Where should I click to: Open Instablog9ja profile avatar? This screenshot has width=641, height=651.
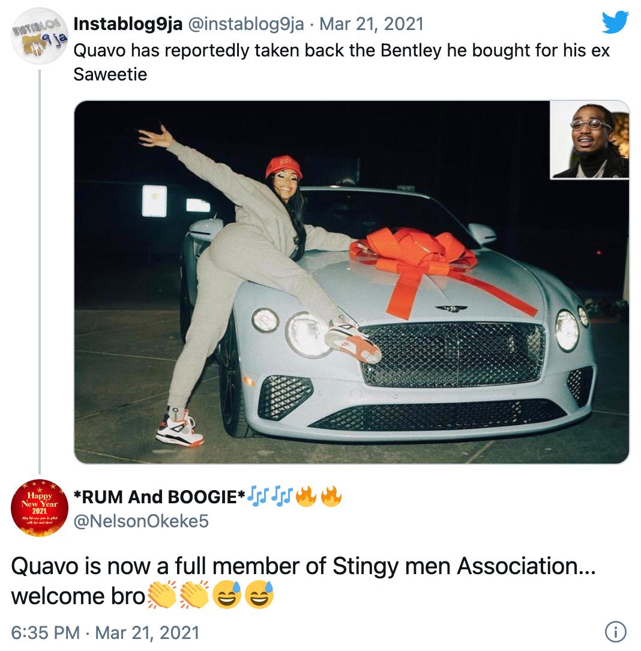point(40,36)
